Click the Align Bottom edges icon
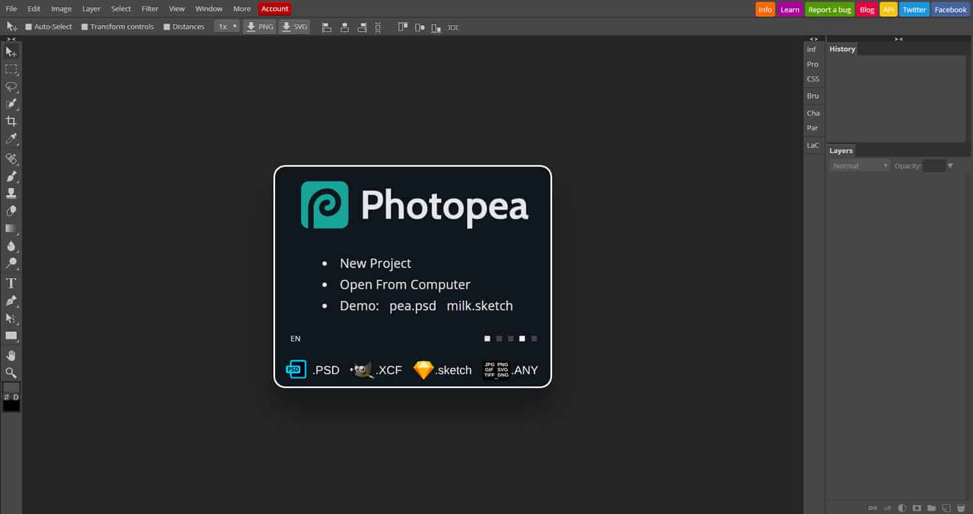973x514 pixels. (437, 27)
